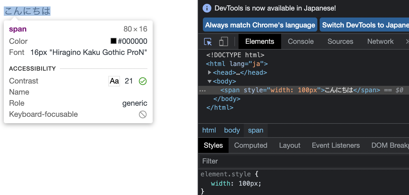This screenshot has height=195, width=409.
Task: Toggle the device toolbar icon
Action: click(x=223, y=41)
